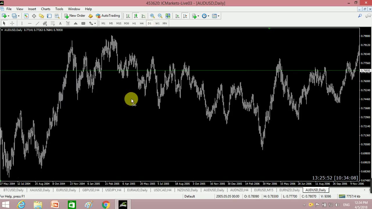Set timeframe to M5
Image resolution: width=372 pixels, height=209 pixels.
pos(111,24)
